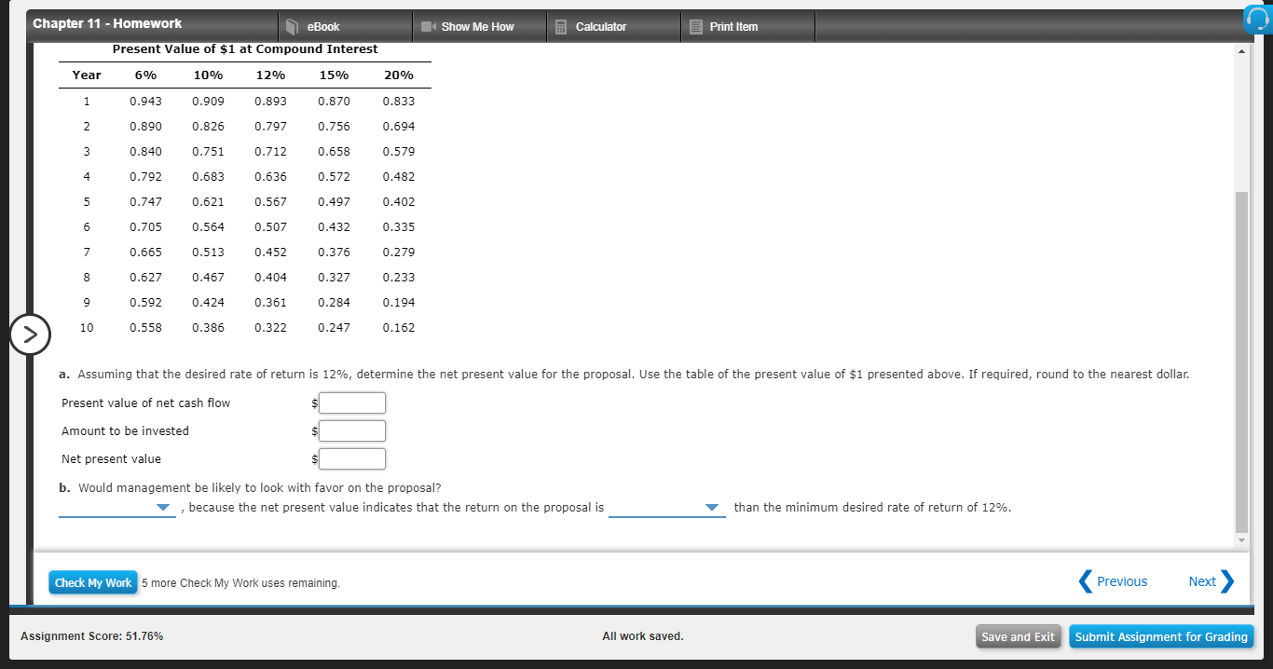Image resolution: width=1273 pixels, height=669 pixels.
Task: Click the scrollbar down arrow
Action: 1240,540
